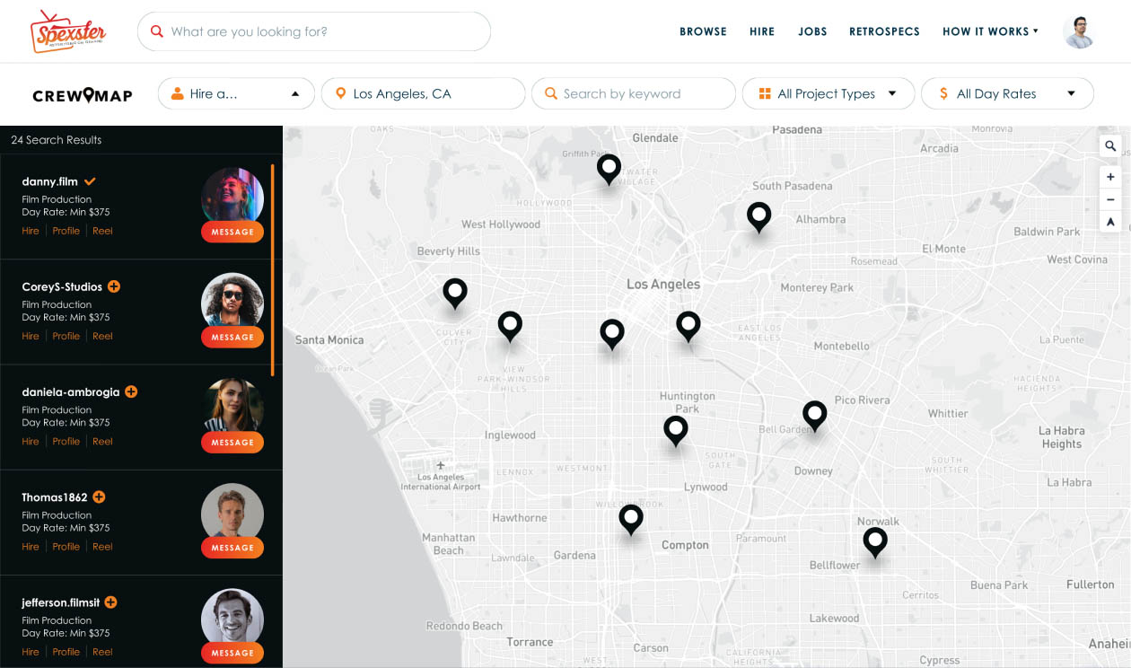Viewport: 1131px width, 668px height.
Task: Click the plus icon next to CoreyS-Studios
Action: (114, 286)
